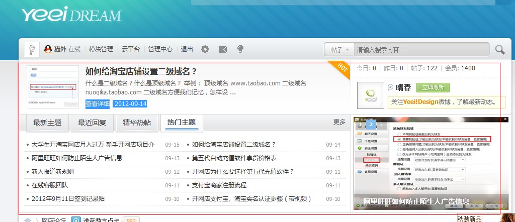Open post 开网店支付宝、淘宝实名认证步骤

coord(251,199)
